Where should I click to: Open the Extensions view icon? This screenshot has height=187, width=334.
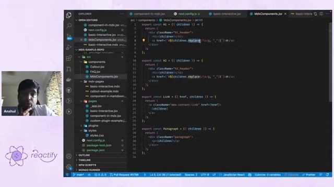pyautogui.click(x=69, y=58)
